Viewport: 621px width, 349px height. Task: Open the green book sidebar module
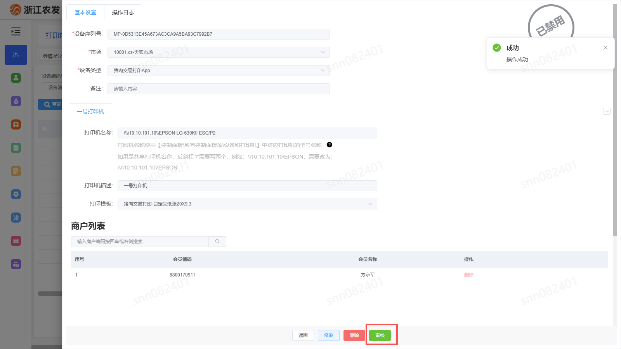click(16, 148)
